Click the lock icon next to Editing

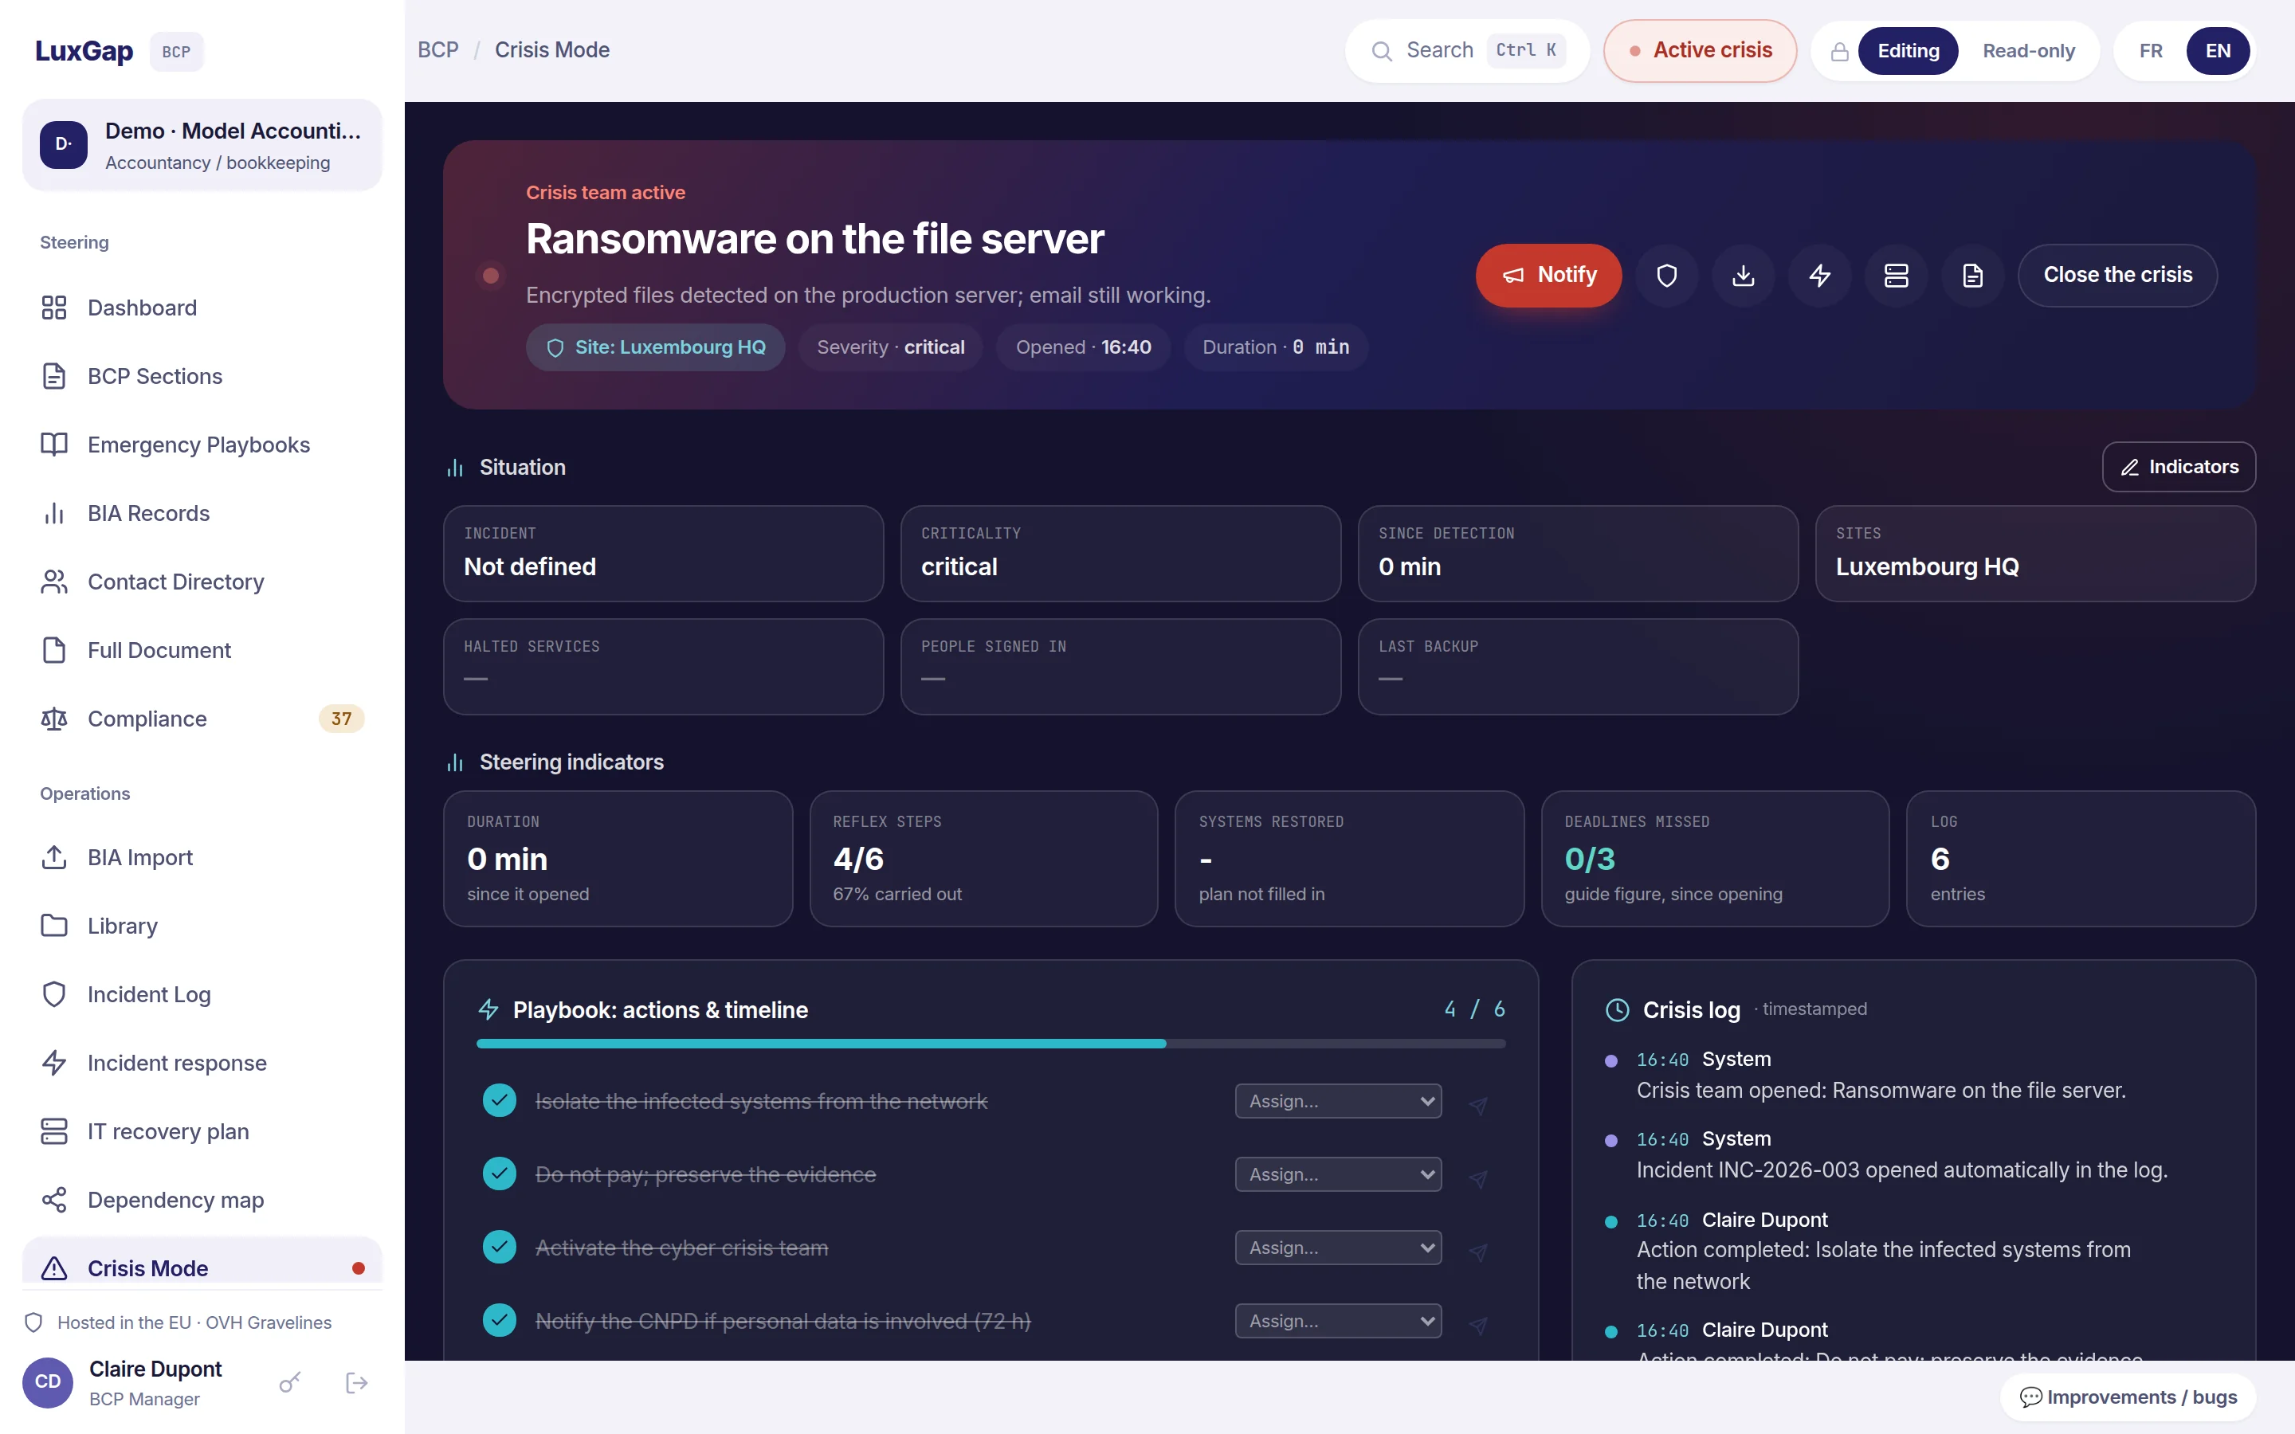tap(1840, 51)
